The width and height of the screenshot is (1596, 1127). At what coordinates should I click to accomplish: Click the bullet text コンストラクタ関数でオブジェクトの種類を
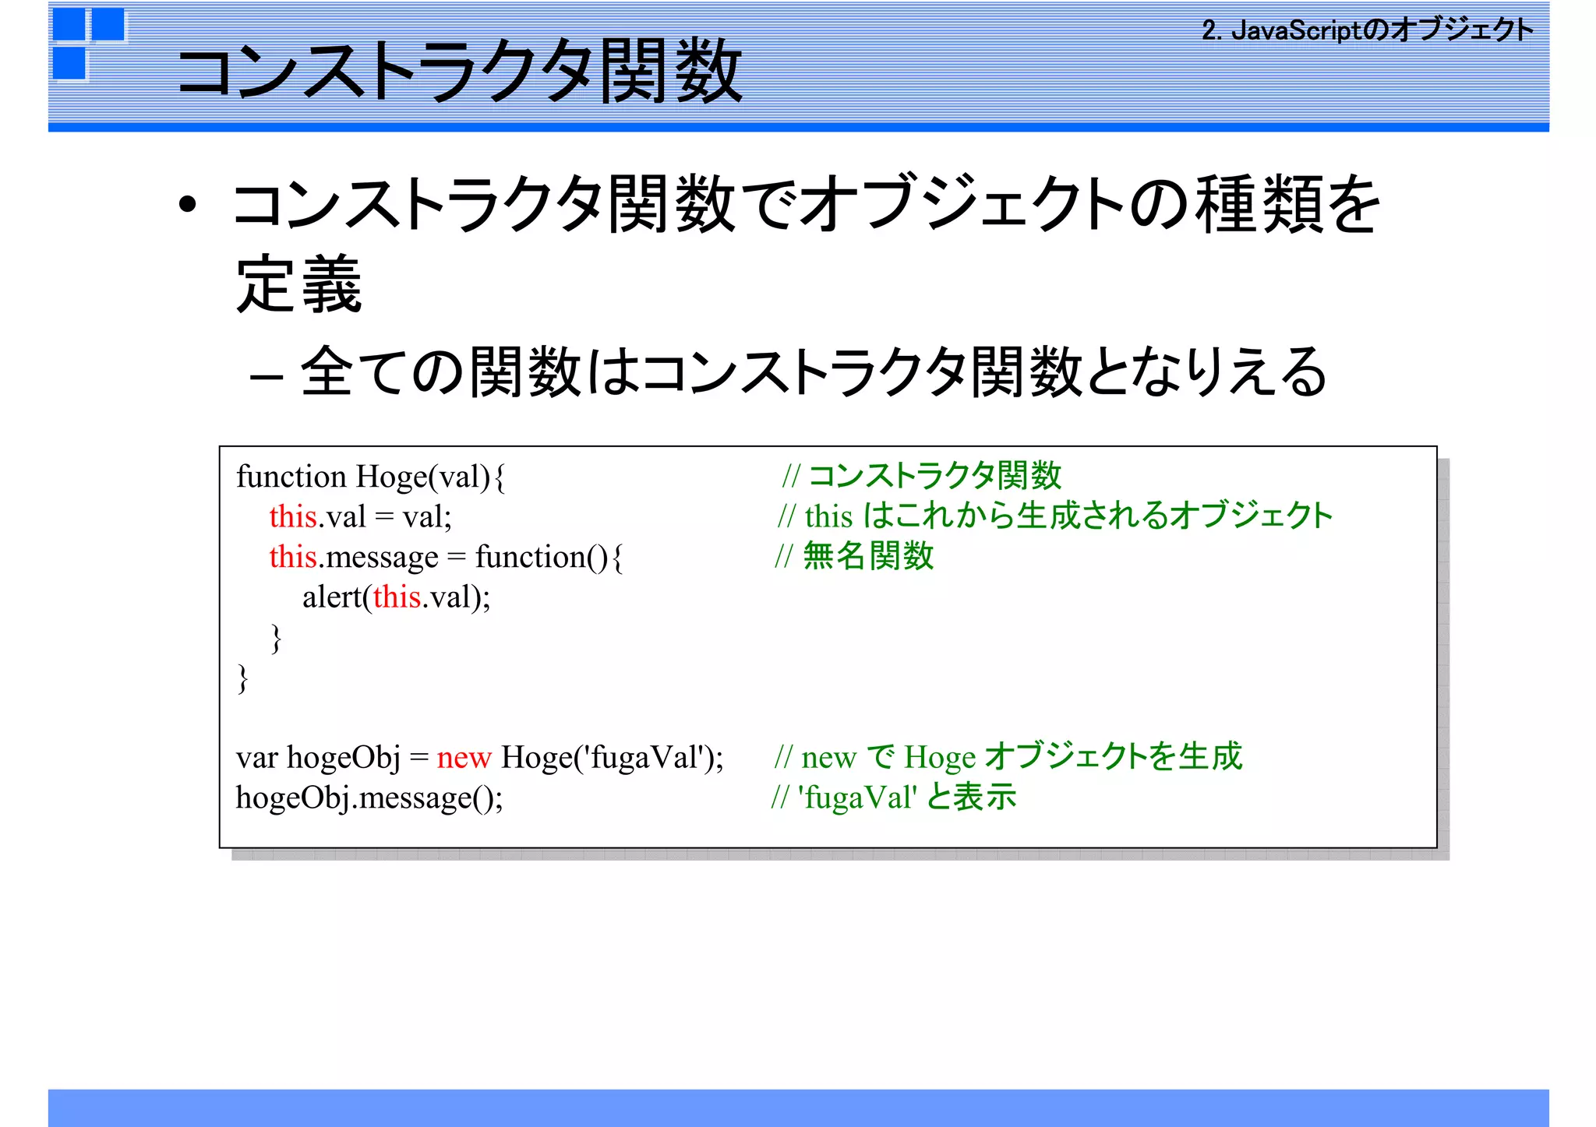(x=807, y=204)
